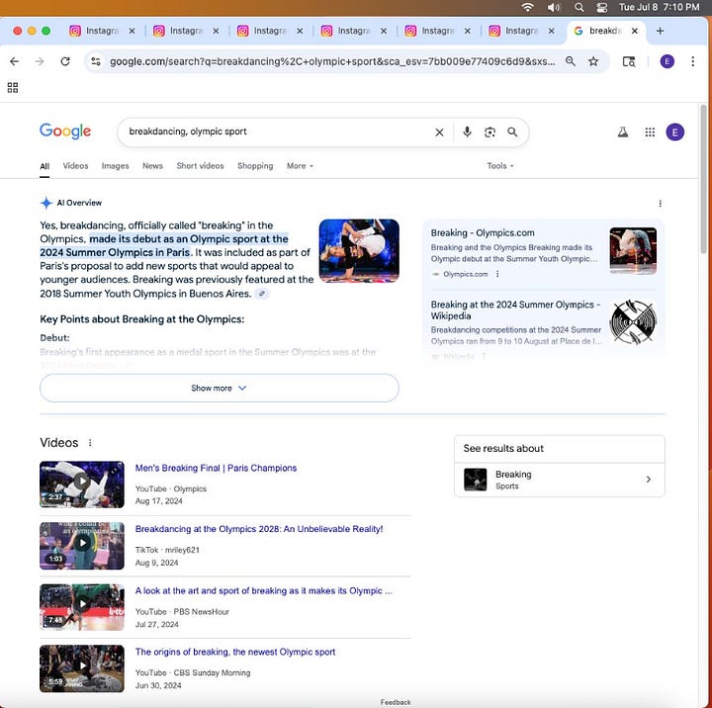Open the Google apps grid
Viewport: 712px width, 708px height.
pos(650,133)
